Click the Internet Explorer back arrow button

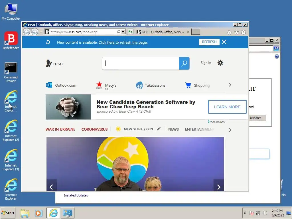(27, 32)
